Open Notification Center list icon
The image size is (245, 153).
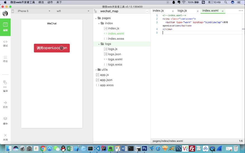[239, 2]
